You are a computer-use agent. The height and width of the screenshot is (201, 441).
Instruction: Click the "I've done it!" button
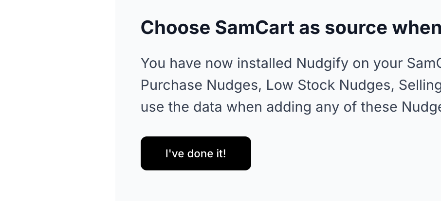pos(196,153)
